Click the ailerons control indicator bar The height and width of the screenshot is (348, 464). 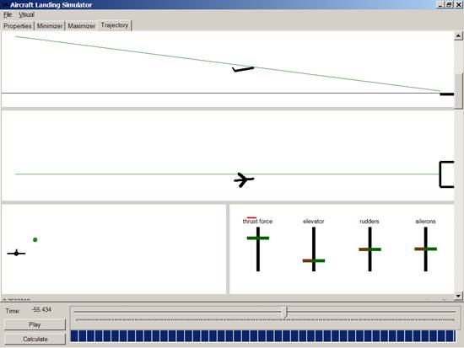[x=425, y=249]
